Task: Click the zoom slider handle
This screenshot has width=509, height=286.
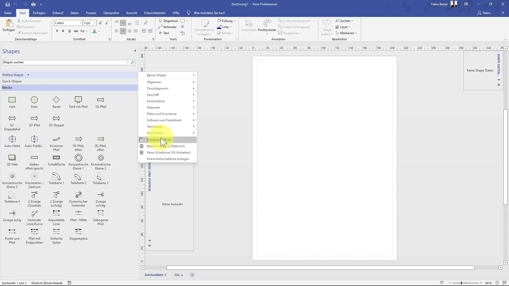Action: 461,283
